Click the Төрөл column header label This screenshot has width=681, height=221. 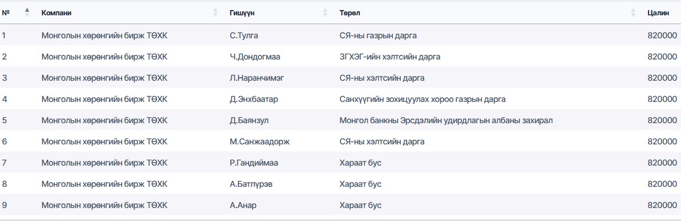(349, 13)
